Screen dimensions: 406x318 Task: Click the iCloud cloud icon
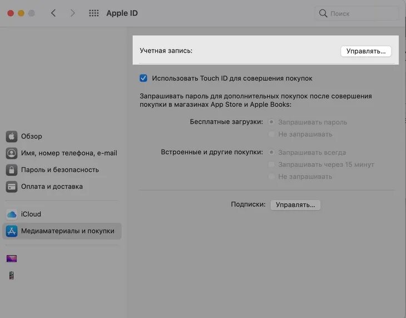click(x=12, y=214)
